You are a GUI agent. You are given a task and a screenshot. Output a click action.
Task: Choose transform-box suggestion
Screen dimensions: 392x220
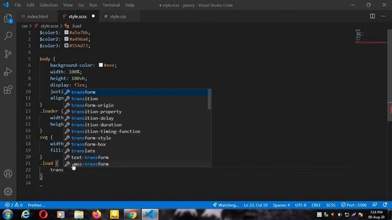[136, 144]
